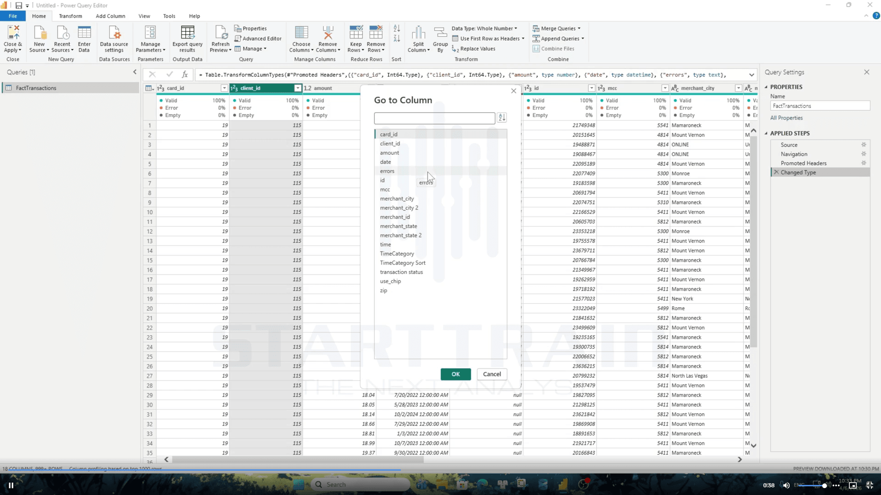Open Manage Parameters
This screenshot has height=495, width=881.
(x=150, y=39)
